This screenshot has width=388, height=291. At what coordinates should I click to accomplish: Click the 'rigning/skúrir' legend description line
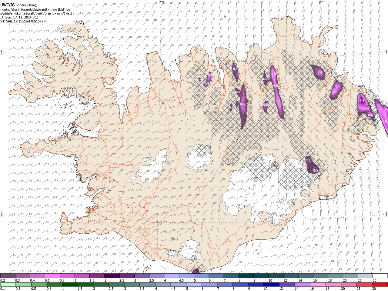tap(35, 9)
